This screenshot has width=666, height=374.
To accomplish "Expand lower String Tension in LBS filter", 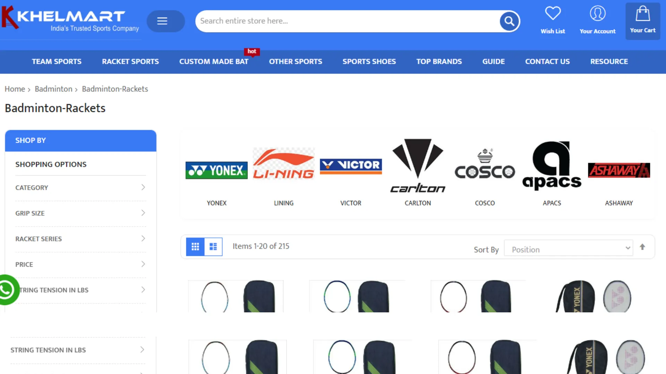I will pos(78,350).
